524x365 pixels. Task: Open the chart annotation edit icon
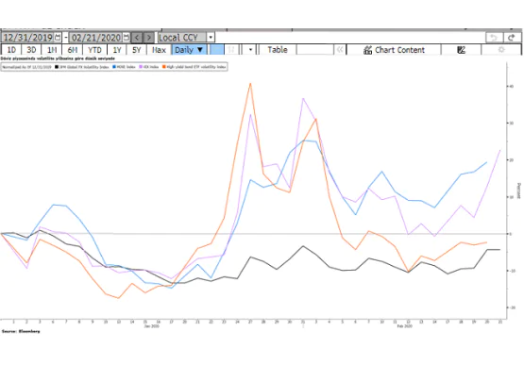click(x=461, y=50)
